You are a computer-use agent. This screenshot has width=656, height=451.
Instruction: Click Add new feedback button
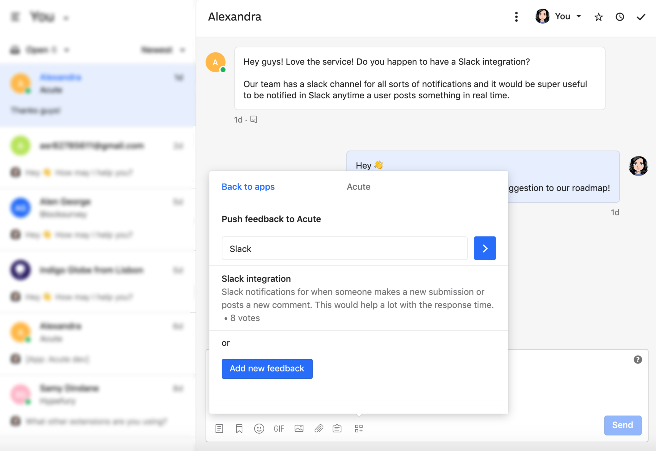coord(267,369)
